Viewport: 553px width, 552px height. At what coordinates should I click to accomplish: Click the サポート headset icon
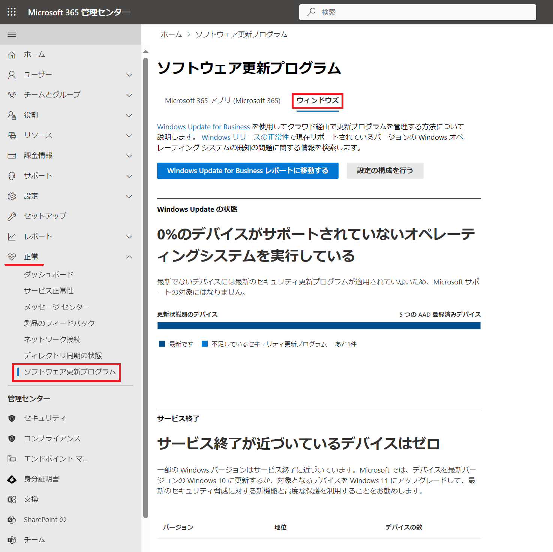[x=12, y=176]
